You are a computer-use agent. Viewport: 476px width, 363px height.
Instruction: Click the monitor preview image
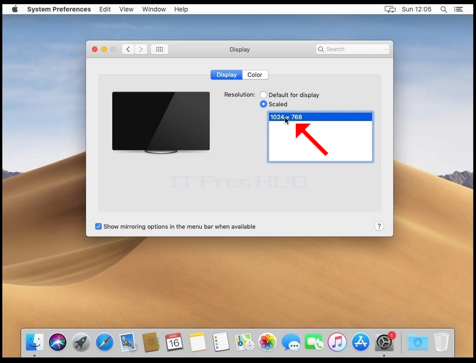[x=161, y=122]
